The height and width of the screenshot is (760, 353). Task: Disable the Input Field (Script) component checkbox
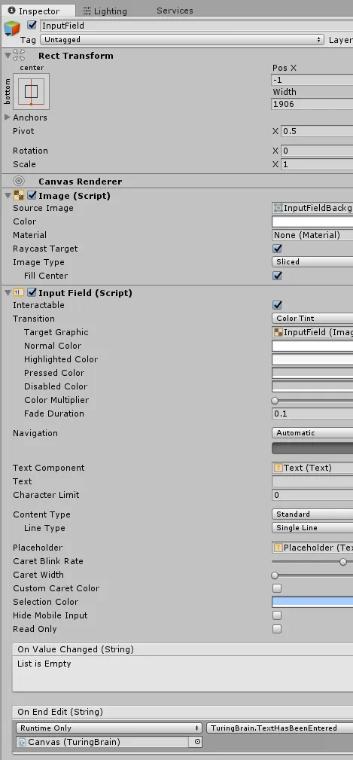(32, 292)
